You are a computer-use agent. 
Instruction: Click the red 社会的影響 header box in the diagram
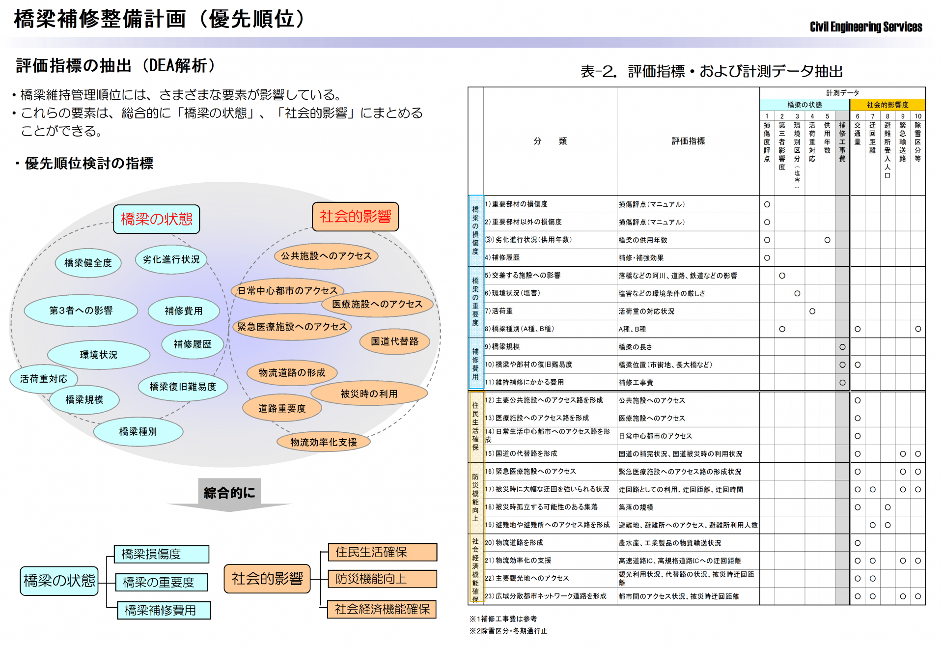pyautogui.click(x=355, y=217)
